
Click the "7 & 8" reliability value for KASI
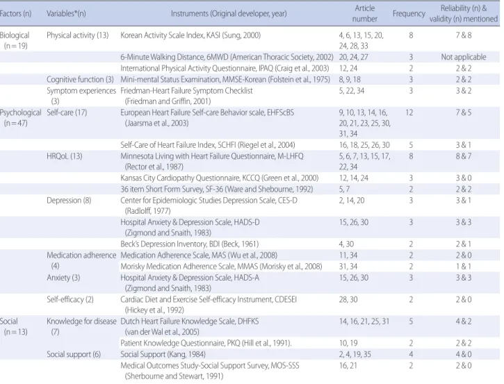(464, 35)
